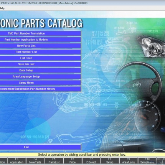Click the F10 SetupMenu function key

[147, 161]
